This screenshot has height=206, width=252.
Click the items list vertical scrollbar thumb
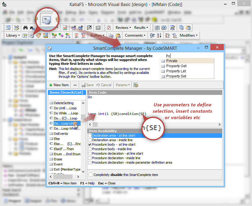coord(83,117)
